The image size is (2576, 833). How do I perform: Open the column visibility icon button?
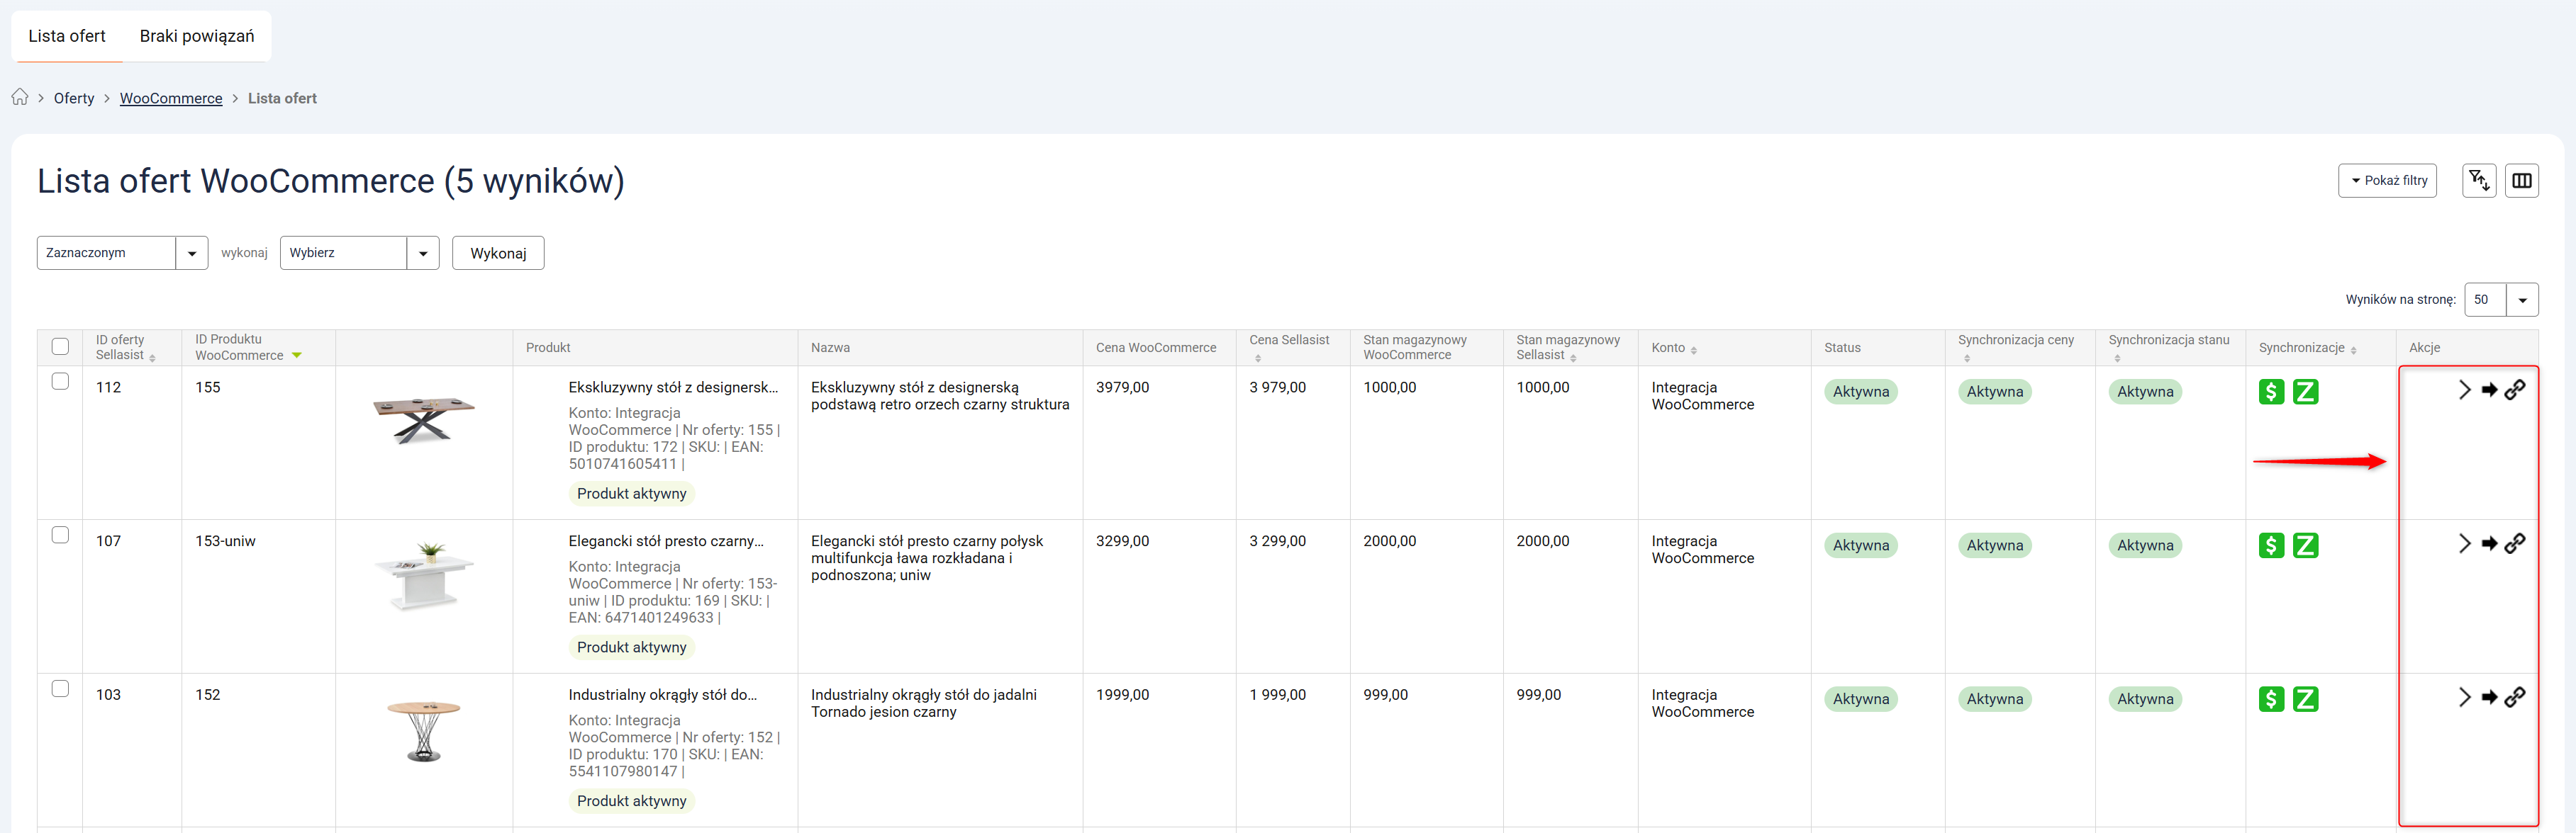2521,181
